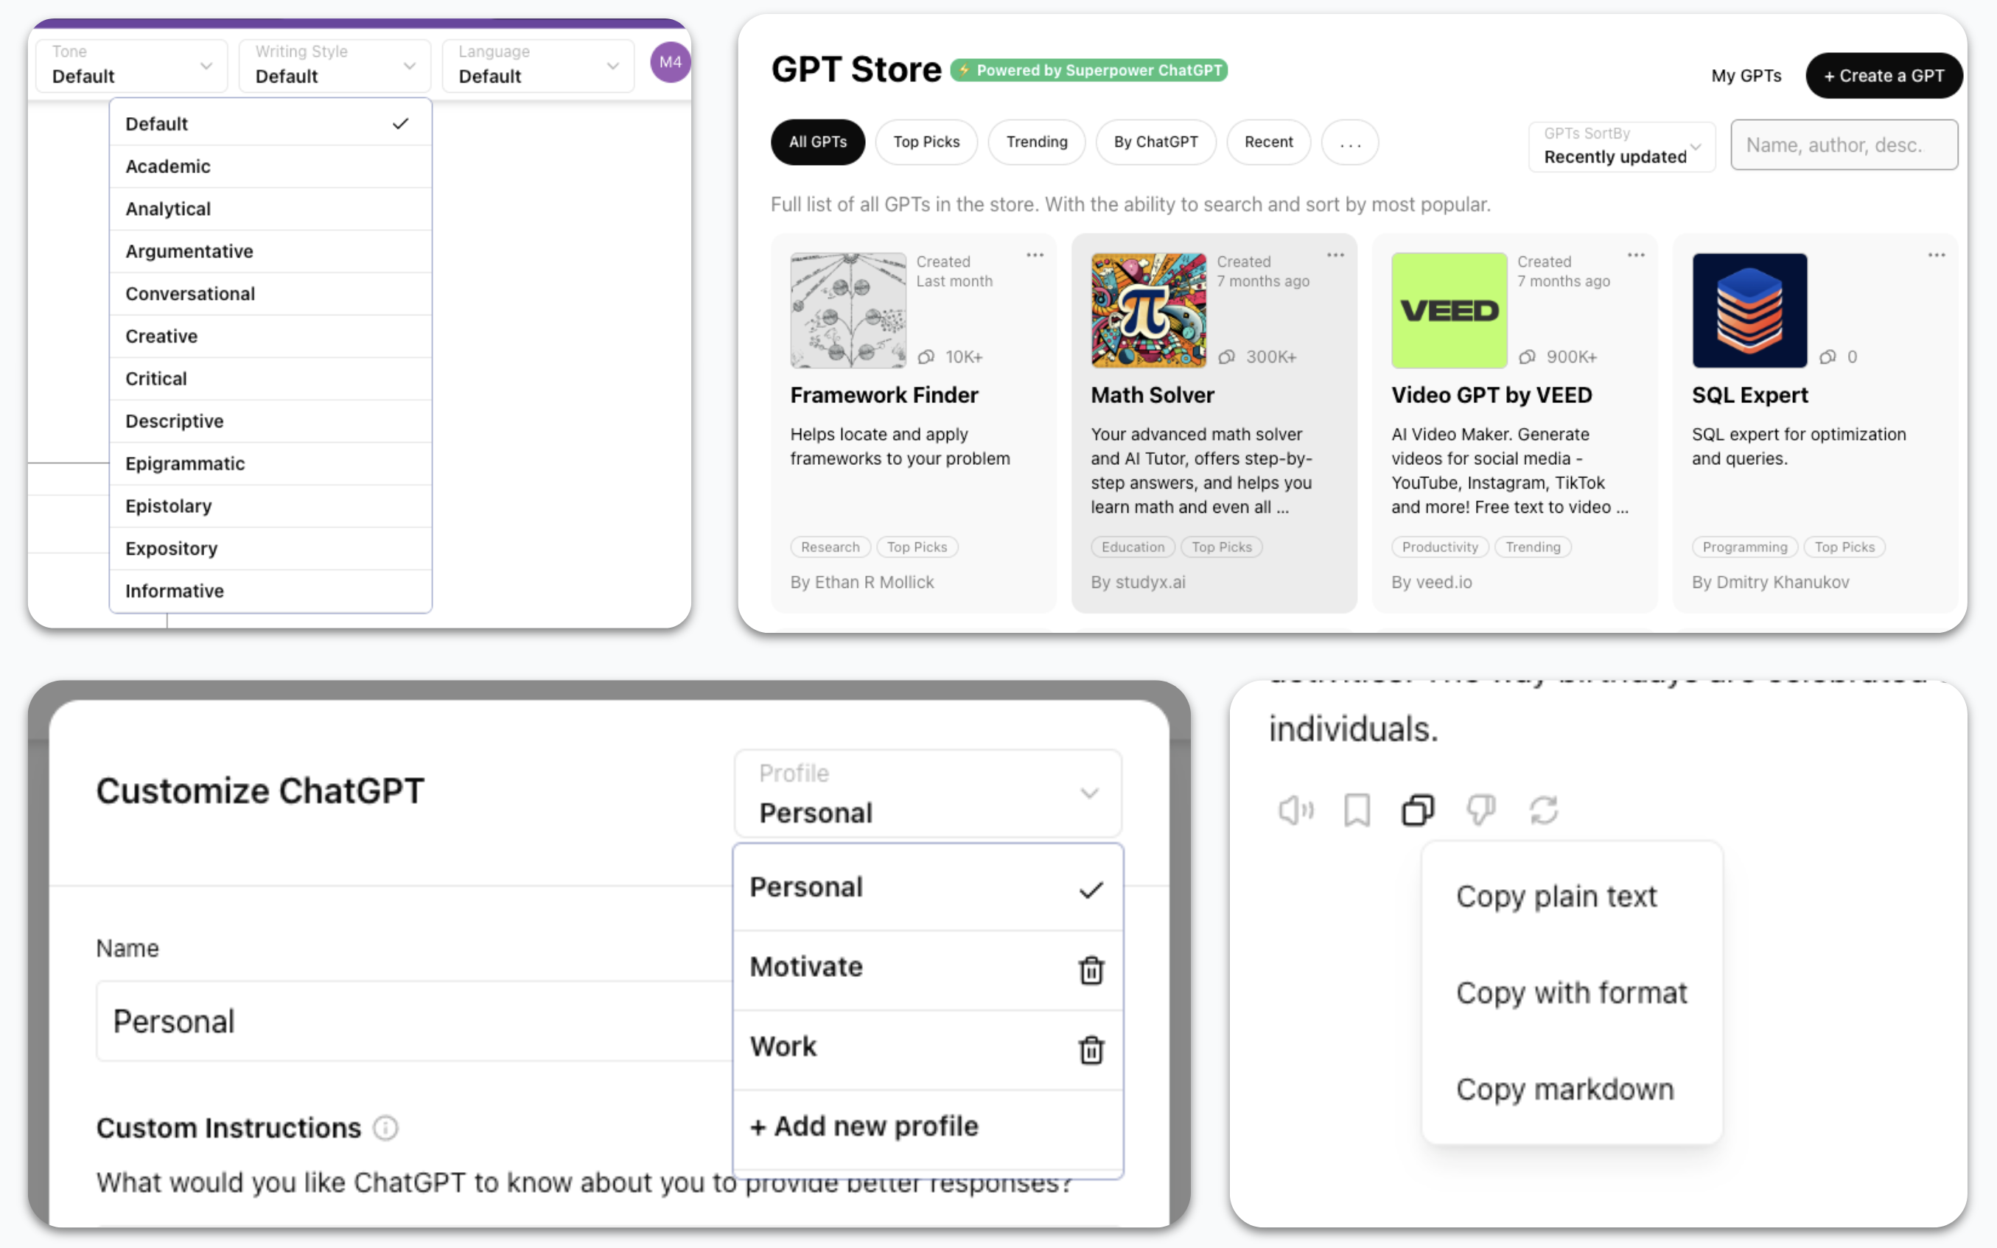Open the GPTs SortBy dropdown
This screenshot has height=1248, width=1997.
coord(1620,147)
